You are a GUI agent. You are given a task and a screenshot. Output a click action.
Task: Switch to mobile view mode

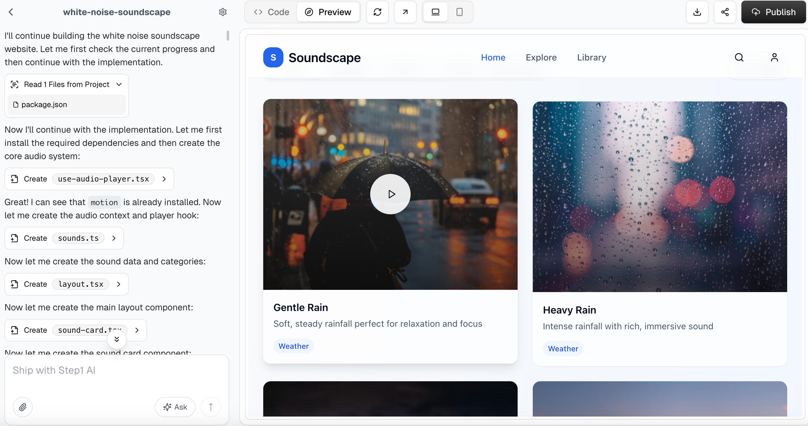(x=459, y=12)
